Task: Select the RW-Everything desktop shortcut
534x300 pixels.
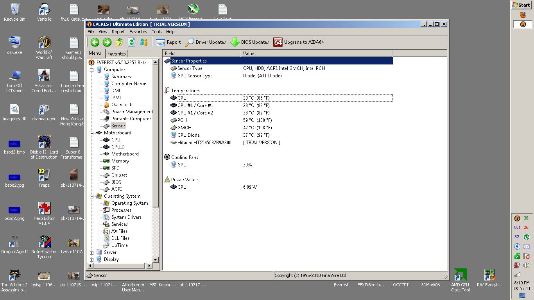Action: (x=490, y=278)
